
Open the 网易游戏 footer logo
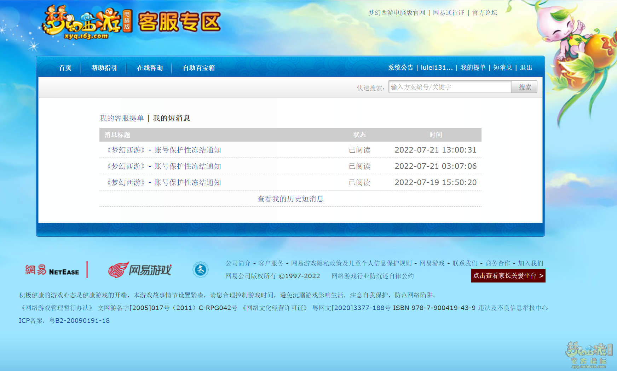click(x=139, y=270)
